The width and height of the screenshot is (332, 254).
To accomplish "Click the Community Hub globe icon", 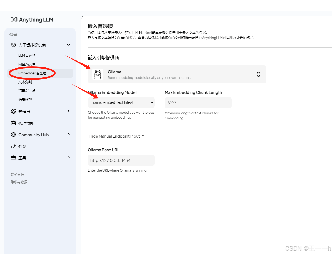I will coord(13,135).
